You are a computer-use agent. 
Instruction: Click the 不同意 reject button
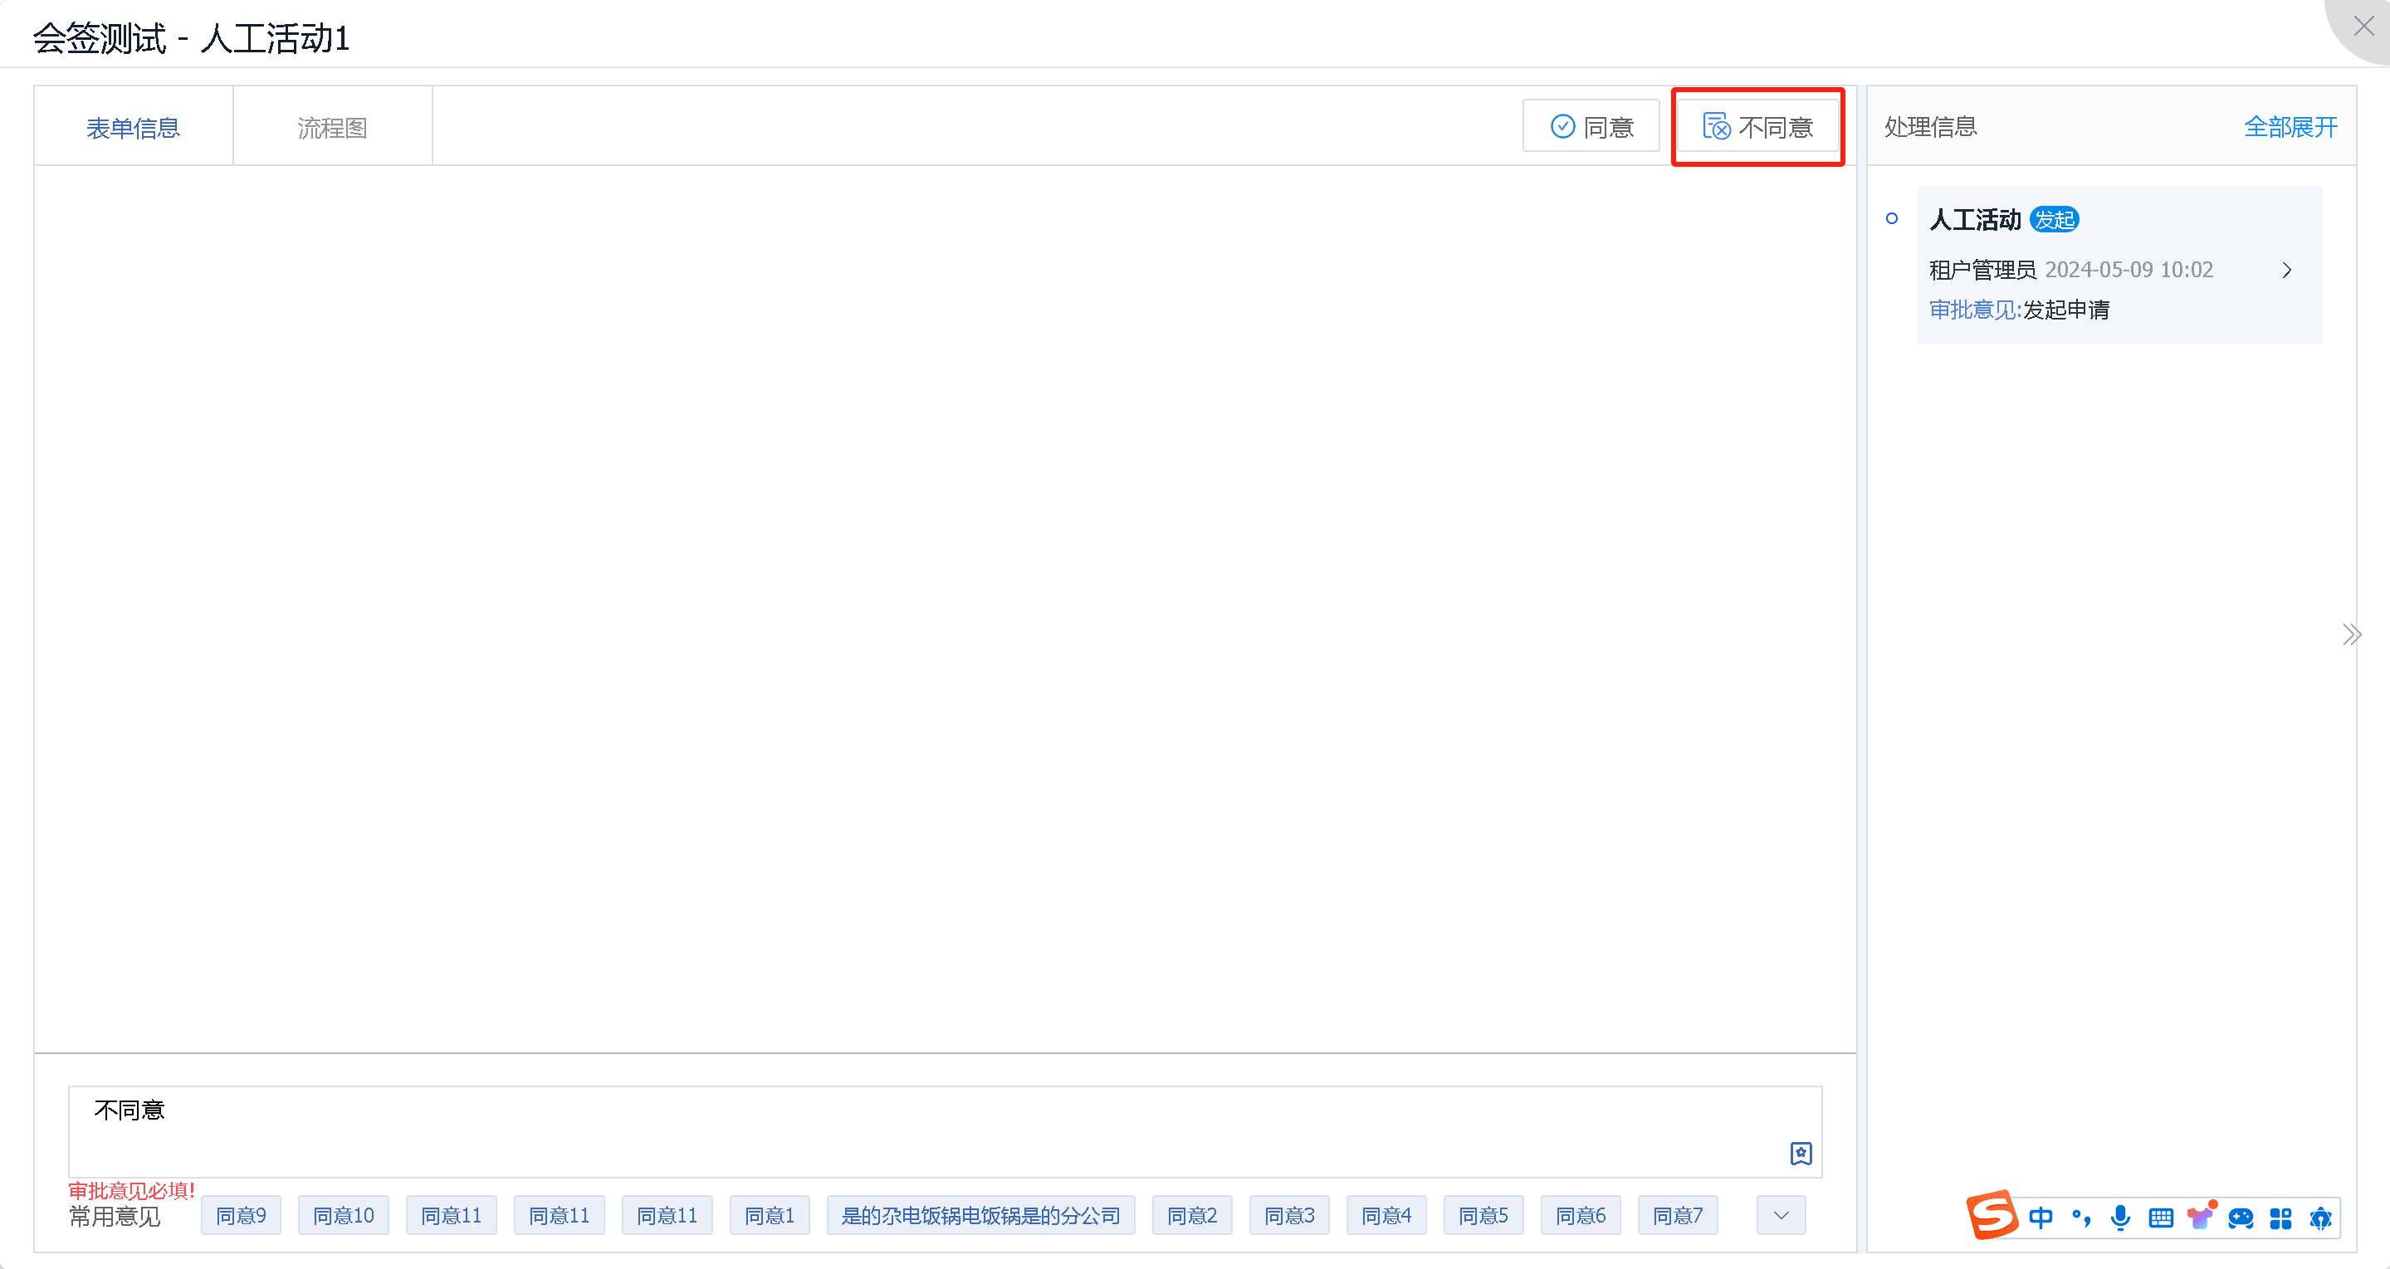click(1757, 126)
